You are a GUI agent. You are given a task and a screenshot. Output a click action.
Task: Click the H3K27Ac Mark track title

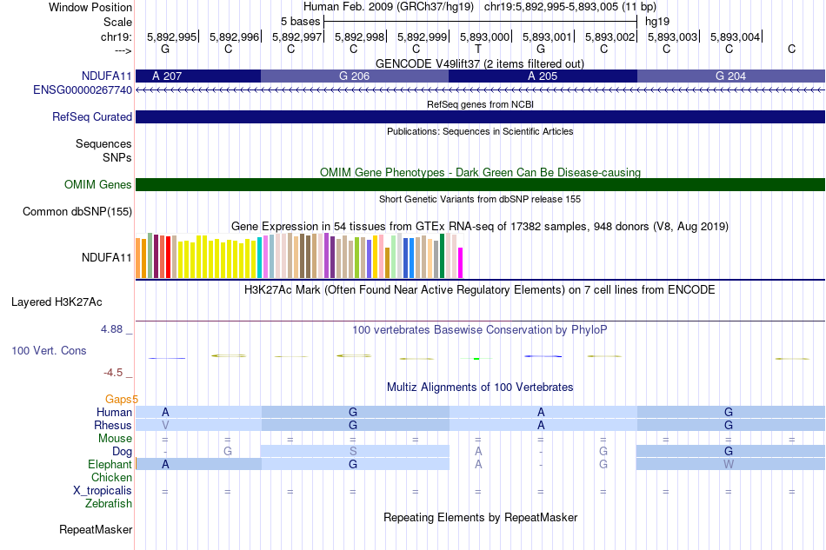coord(480,290)
